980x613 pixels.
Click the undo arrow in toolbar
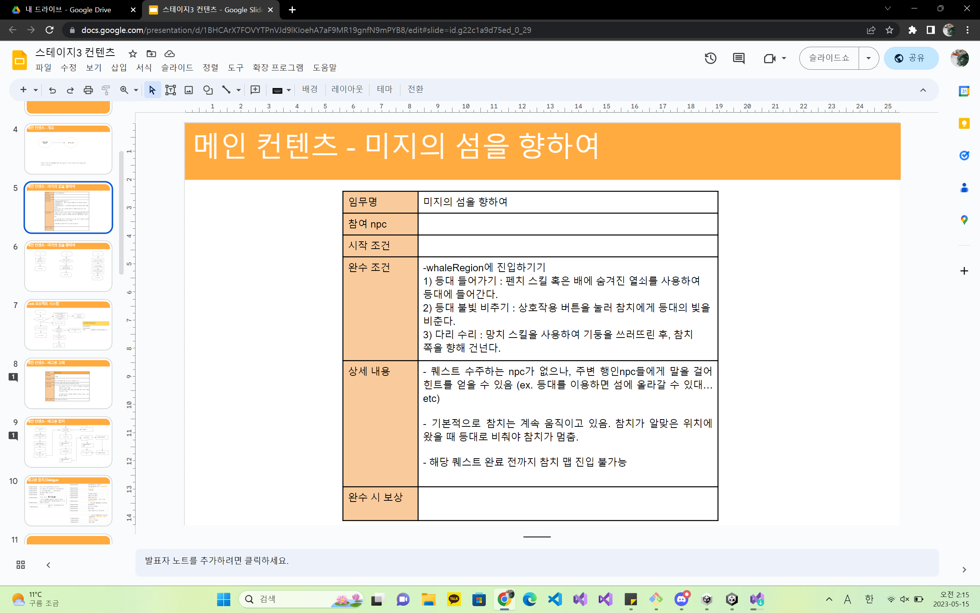[52, 90]
